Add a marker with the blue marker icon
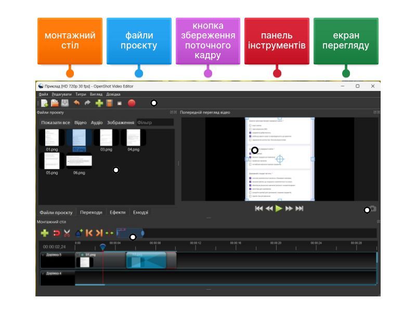 click(x=79, y=233)
